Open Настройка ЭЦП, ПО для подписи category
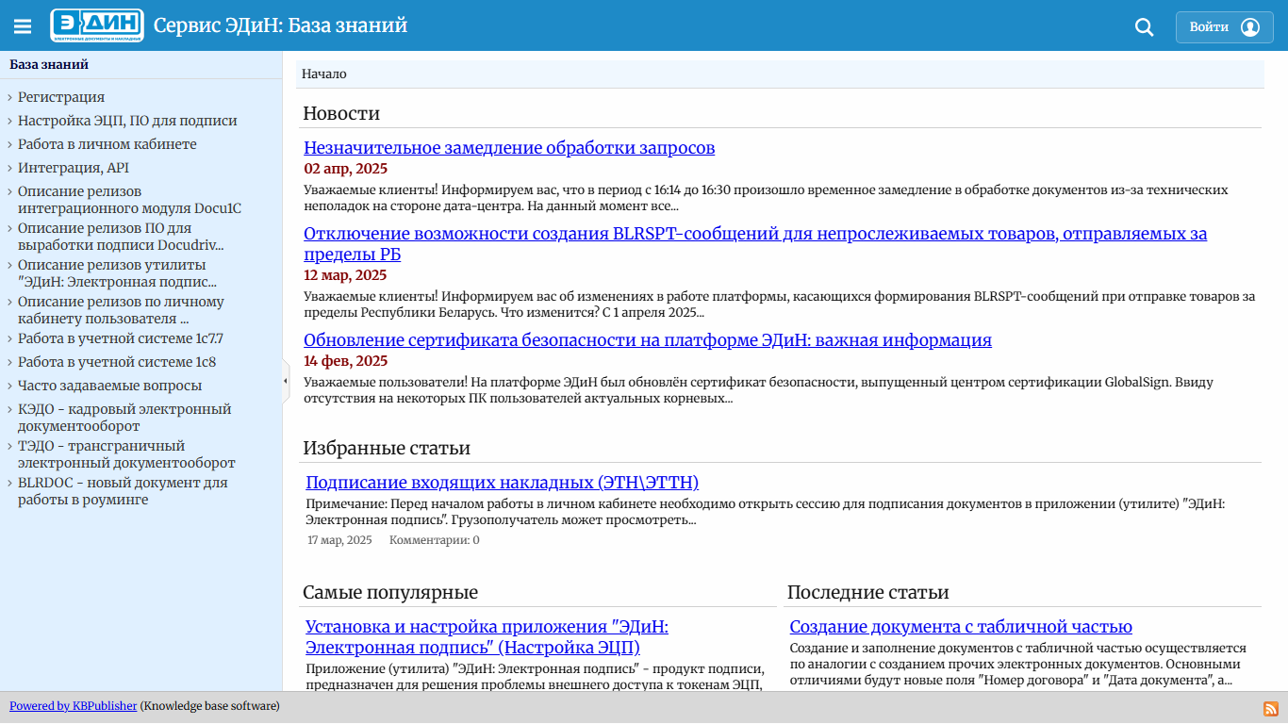Image resolution: width=1288 pixels, height=724 pixels. (127, 121)
